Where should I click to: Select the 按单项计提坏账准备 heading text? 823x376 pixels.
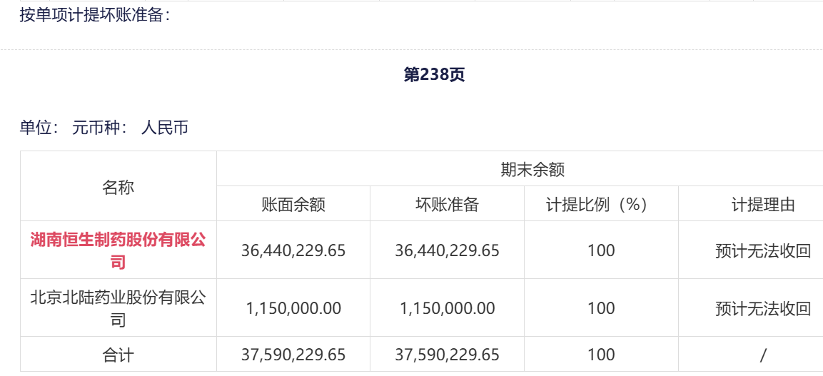(x=94, y=16)
